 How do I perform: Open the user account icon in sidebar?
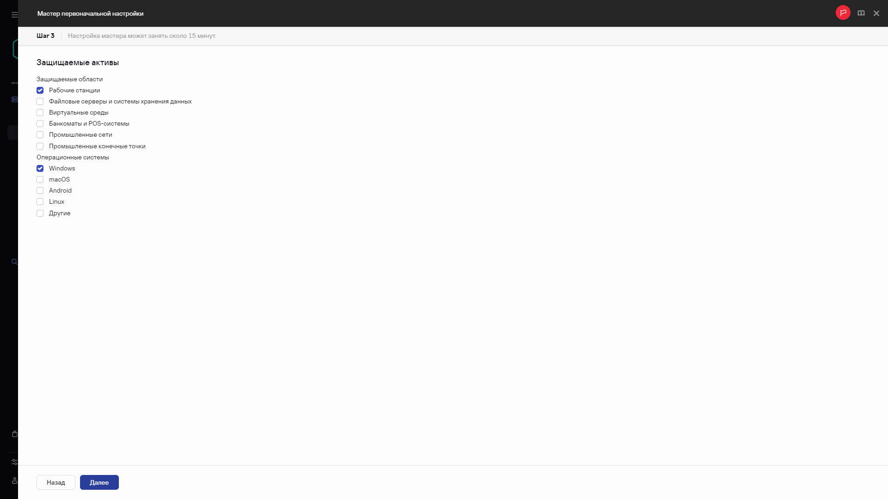[x=15, y=481]
